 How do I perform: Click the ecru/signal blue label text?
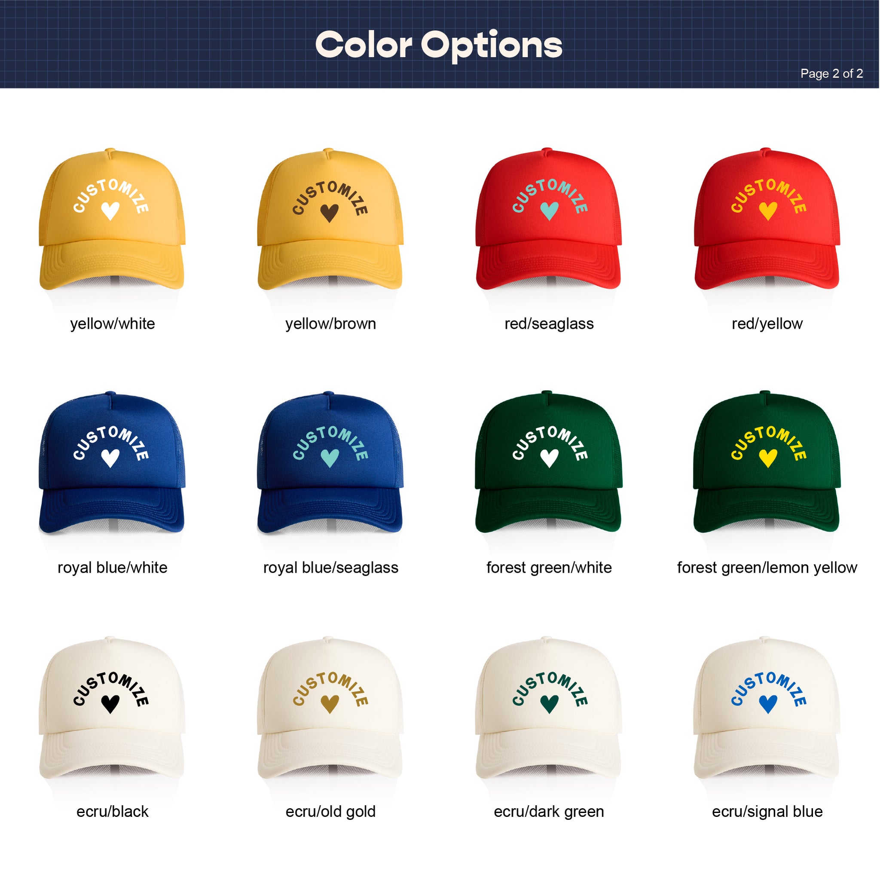click(767, 811)
